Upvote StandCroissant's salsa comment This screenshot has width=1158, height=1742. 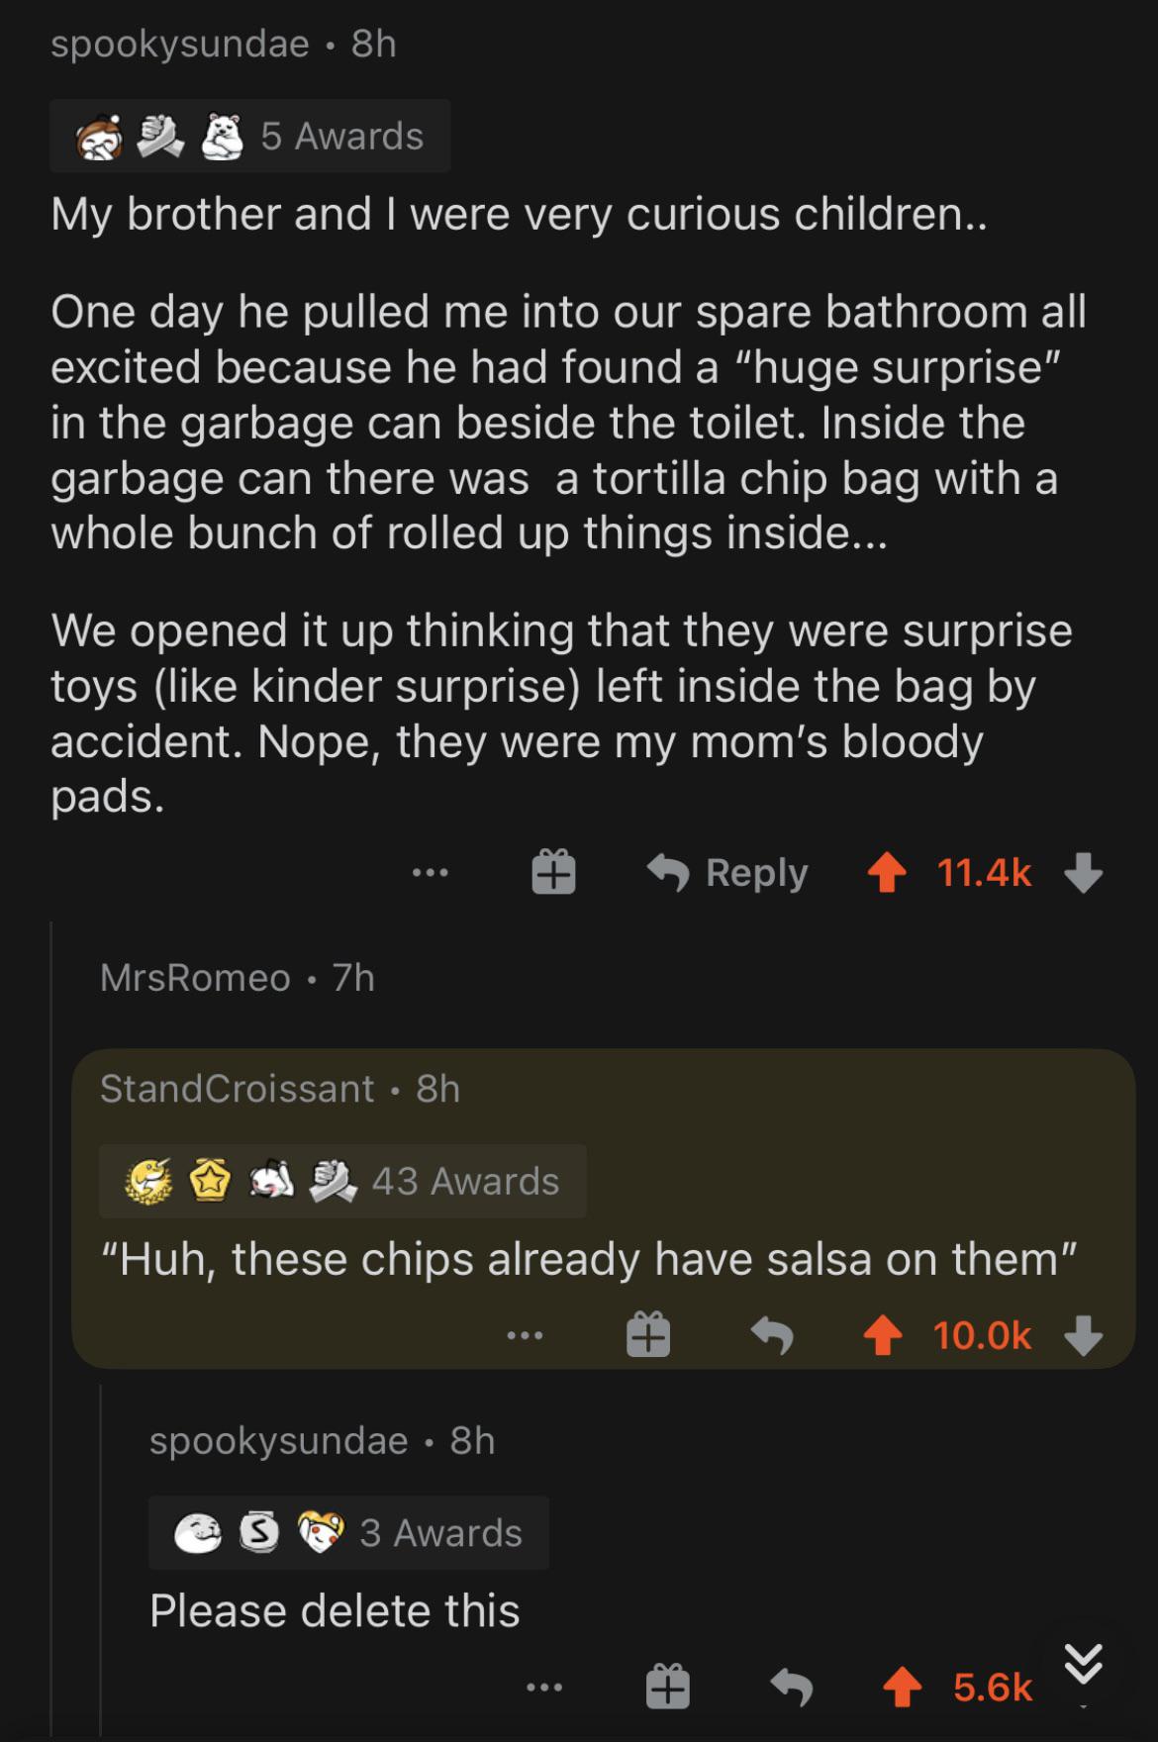(x=885, y=1336)
